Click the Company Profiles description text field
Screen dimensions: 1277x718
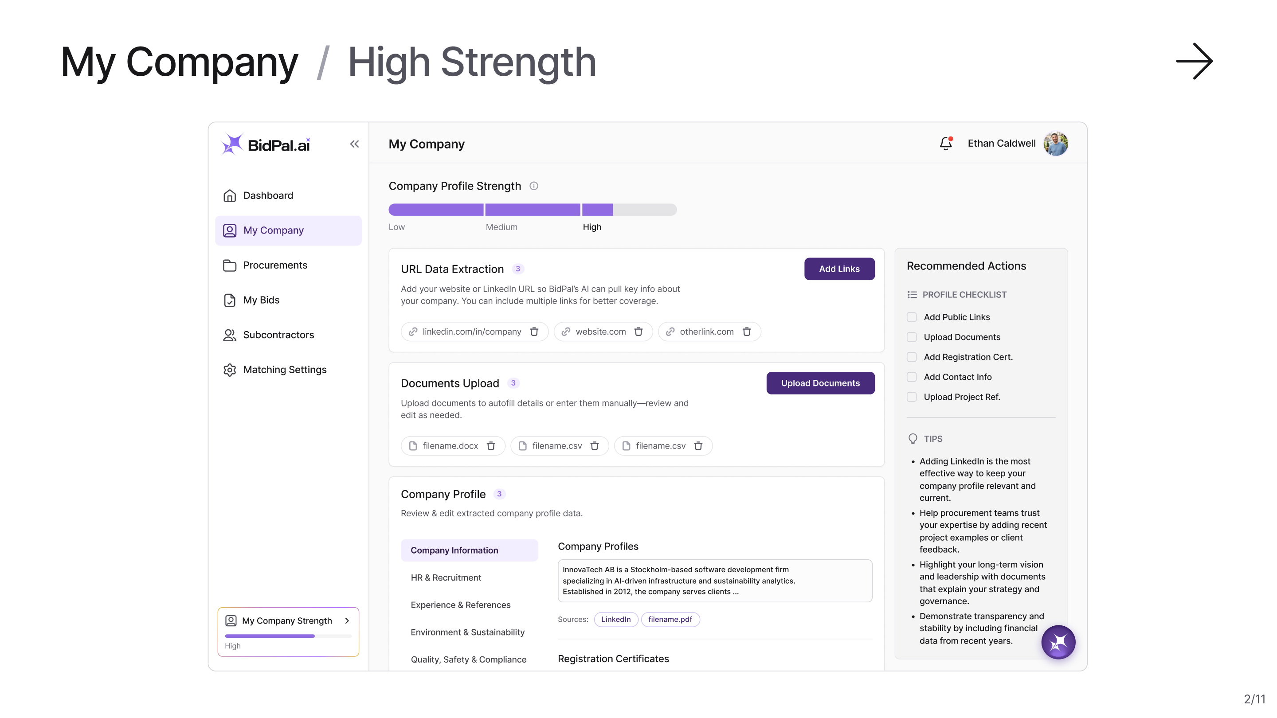click(714, 581)
